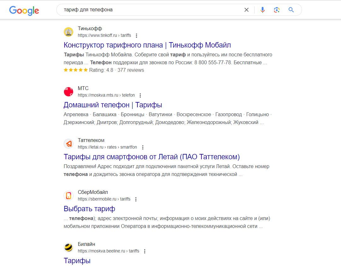This screenshot has width=341, height=266.
Task: Click the magnifier search button
Action: 291,10
